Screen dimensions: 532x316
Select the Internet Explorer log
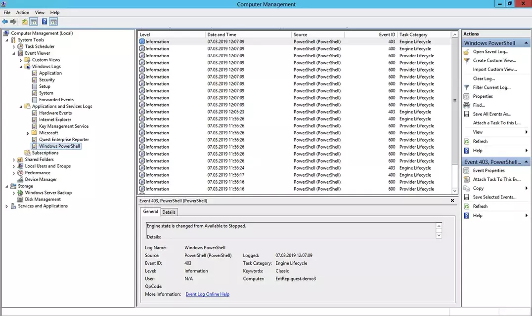(55, 119)
